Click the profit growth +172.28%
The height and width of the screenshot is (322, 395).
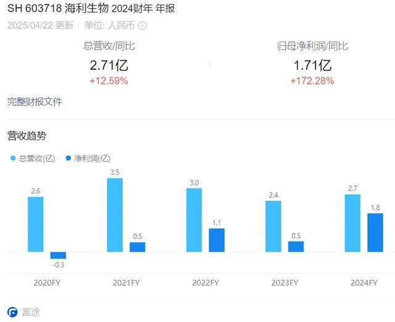click(x=312, y=81)
